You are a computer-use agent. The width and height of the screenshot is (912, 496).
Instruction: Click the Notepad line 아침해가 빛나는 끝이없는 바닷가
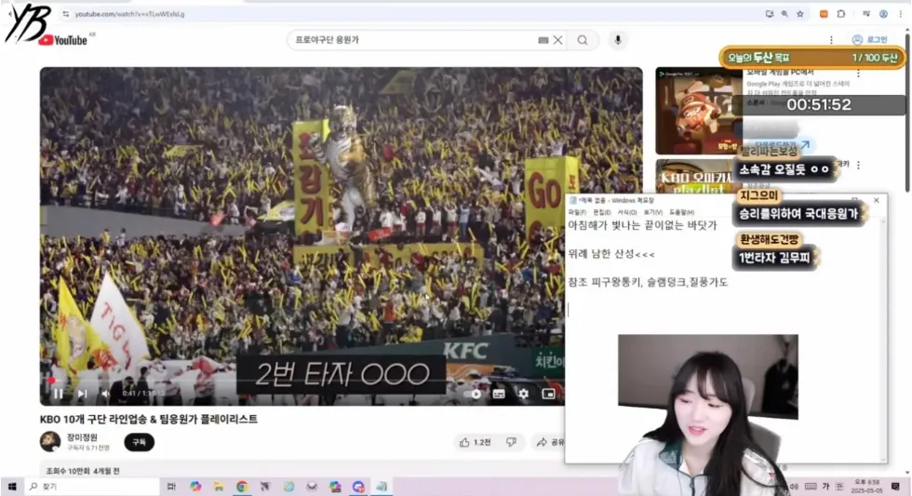[643, 225]
